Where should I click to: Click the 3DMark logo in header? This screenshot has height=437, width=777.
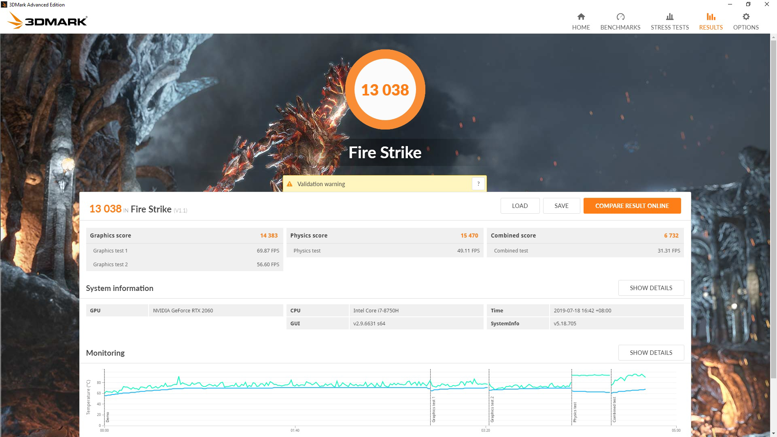(x=48, y=20)
